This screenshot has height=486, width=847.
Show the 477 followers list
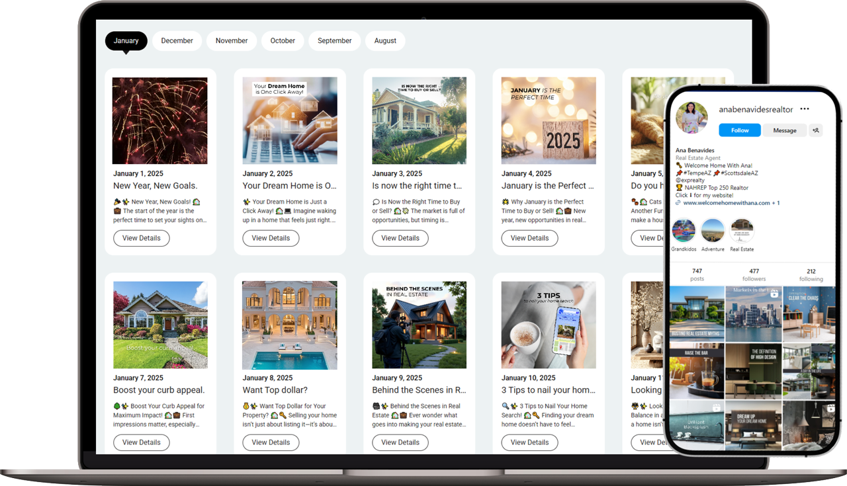click(x=754, y=274)
